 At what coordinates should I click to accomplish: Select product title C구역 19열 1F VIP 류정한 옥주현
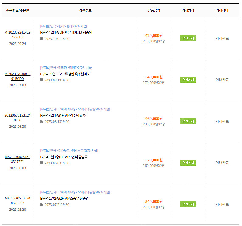pos(65,74)
